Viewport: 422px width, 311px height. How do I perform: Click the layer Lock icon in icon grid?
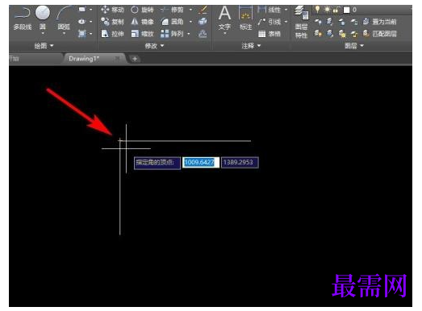354,22
